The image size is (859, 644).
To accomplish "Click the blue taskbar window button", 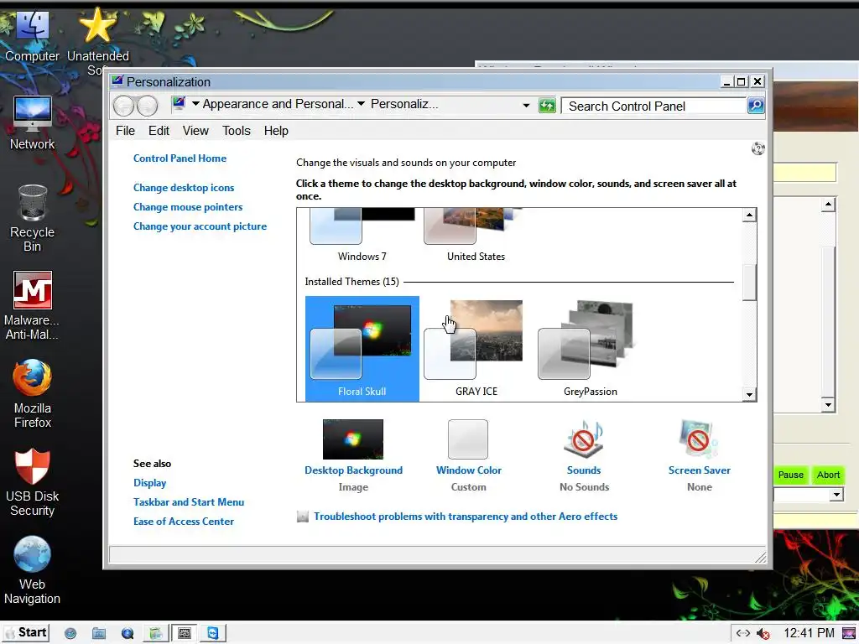I will (212, 634).
